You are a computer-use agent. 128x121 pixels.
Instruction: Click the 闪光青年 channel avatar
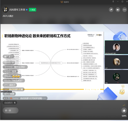[x=5, y=10]
